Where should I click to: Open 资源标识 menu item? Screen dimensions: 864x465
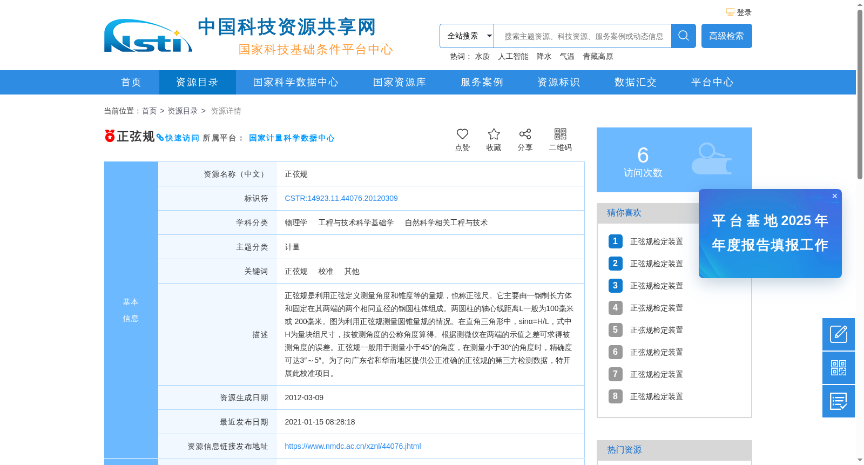tap(558, 82)
